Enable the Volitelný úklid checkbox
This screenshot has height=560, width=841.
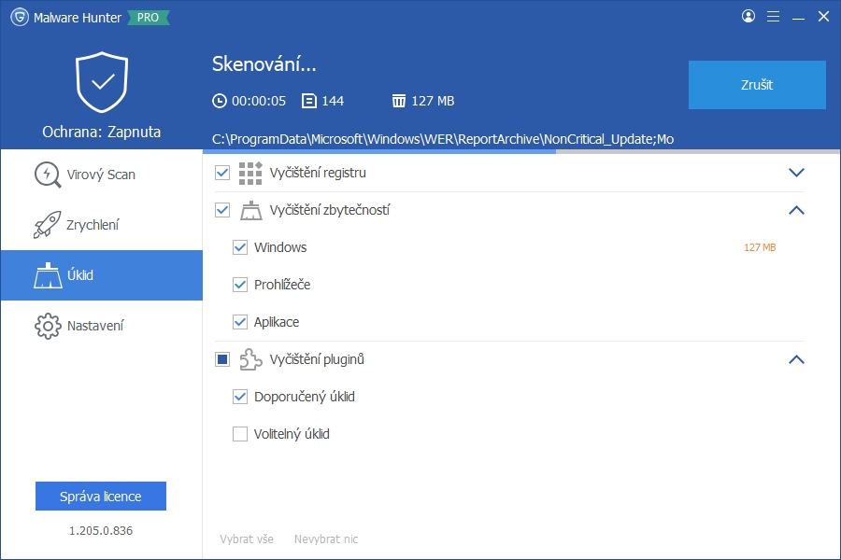pos(240,434)
